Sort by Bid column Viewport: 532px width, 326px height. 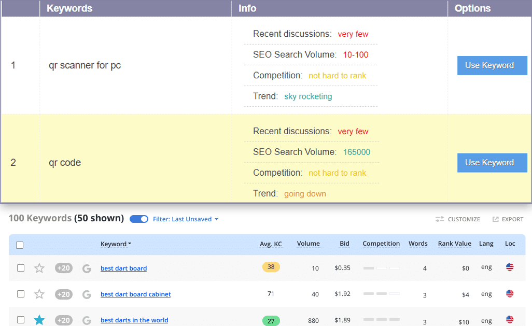pos(344,244)
